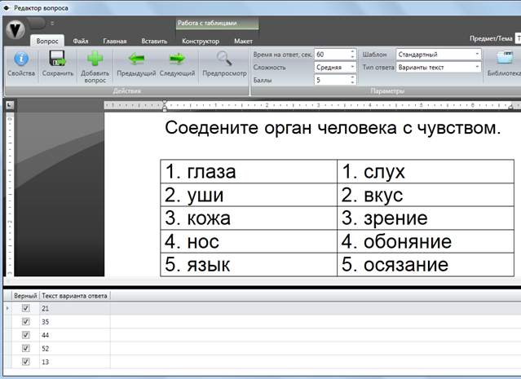Click the Верный column header

(25, 295)
